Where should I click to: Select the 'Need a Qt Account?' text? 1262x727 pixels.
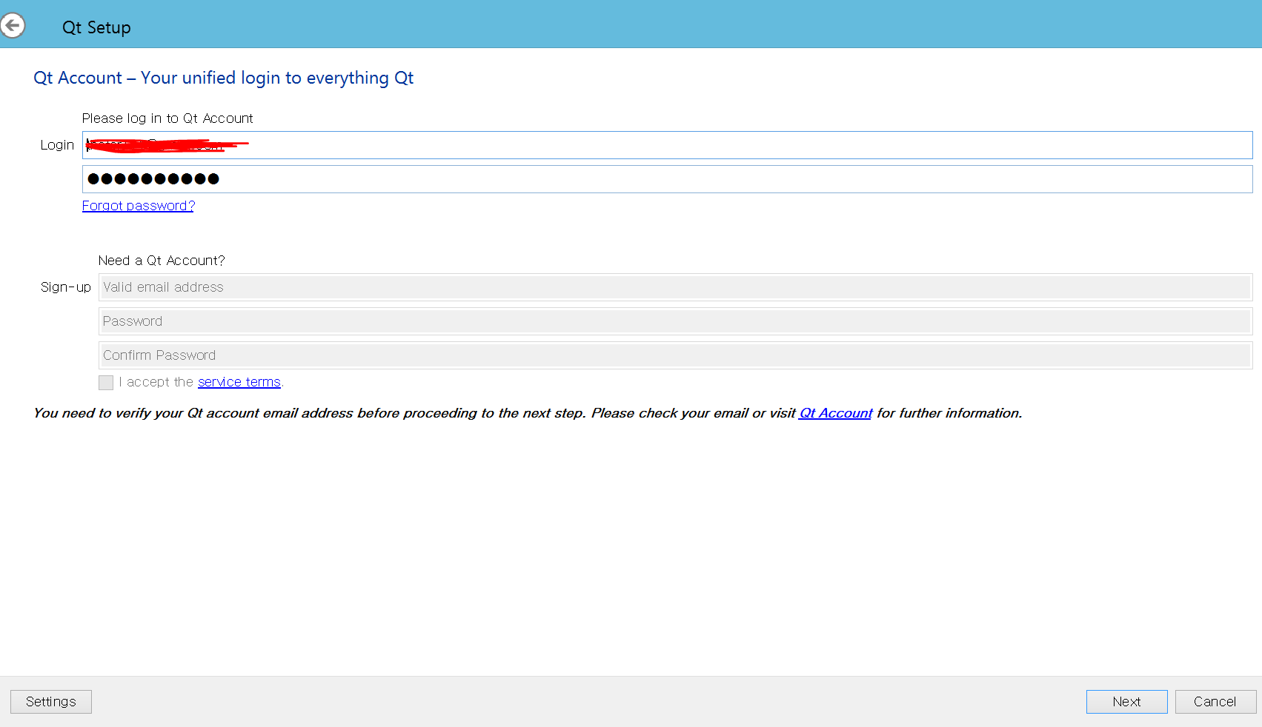pyautogui.click(x=162, y=261)
